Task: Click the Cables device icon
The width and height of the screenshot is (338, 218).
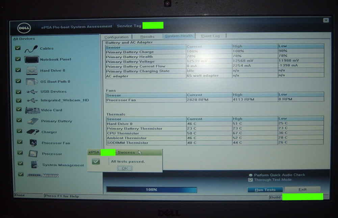Action: click(31, 49)
